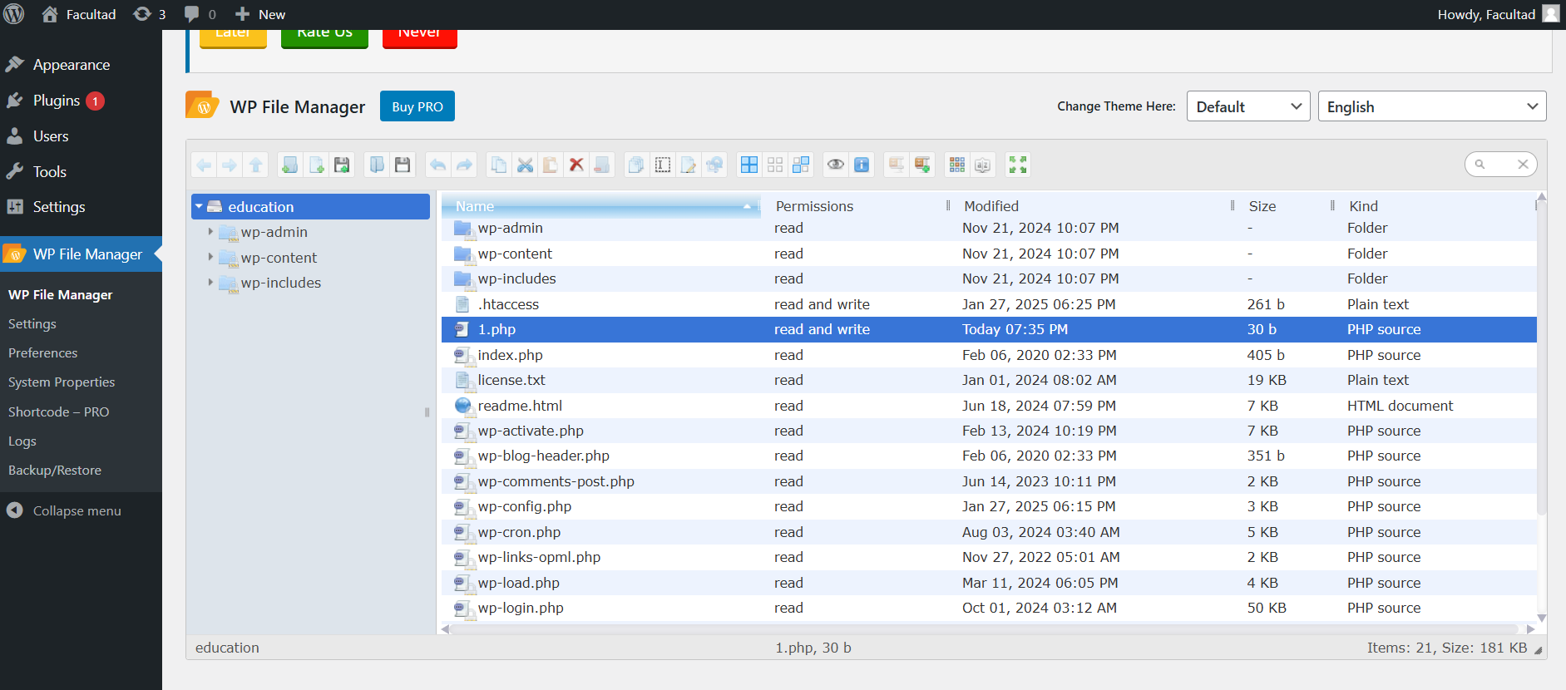This screenshot has width=1566, height=690.
Task: Delete the selected file with the red X
Action: pos(576,165)
